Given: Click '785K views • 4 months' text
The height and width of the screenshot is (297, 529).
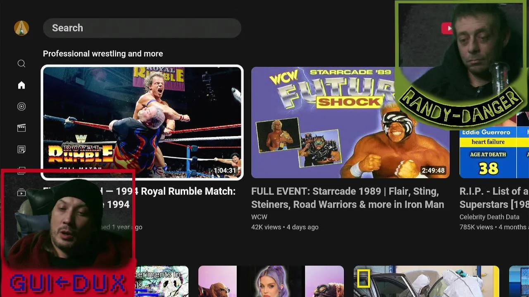Looking at the screenshot, I should pyautogui.click(x=494, y=227).
